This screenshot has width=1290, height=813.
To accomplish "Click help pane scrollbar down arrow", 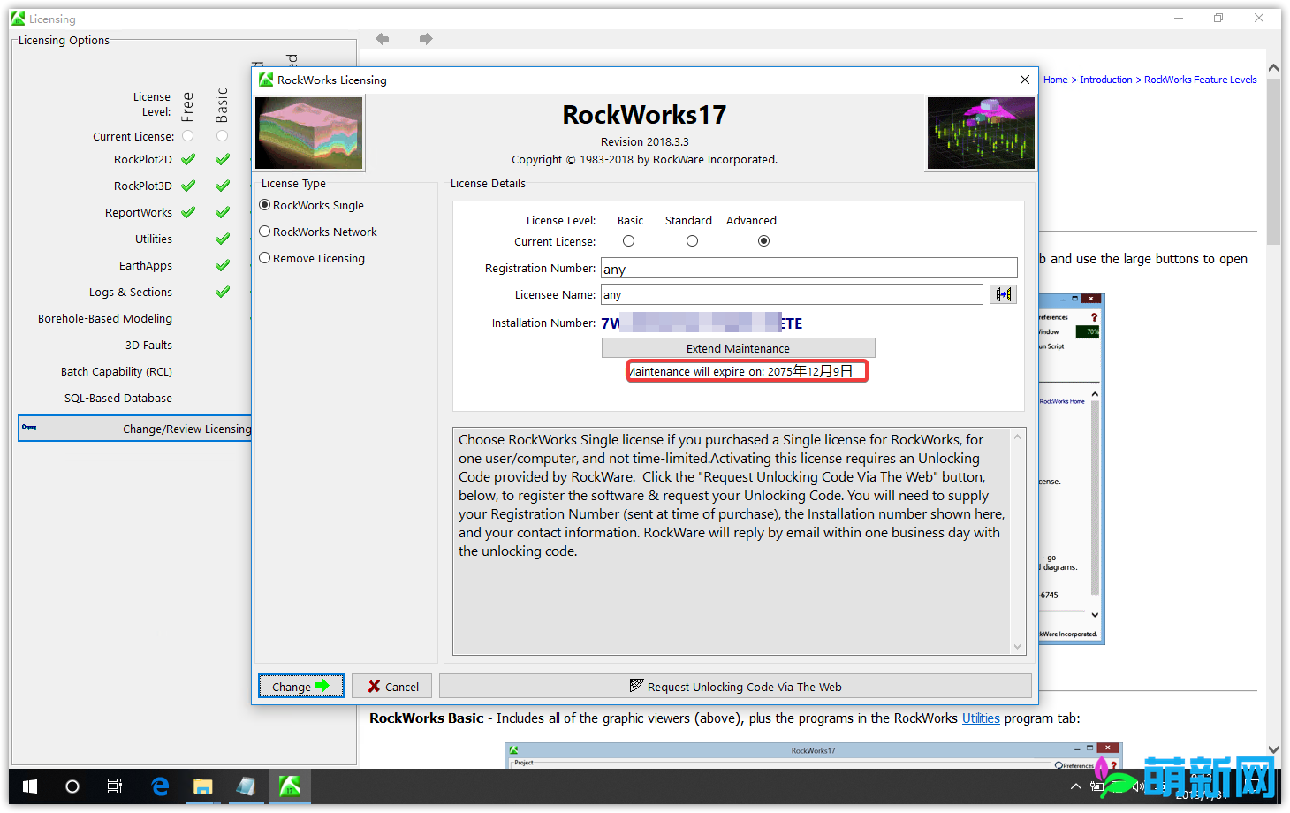I will tap(1273, 749).
